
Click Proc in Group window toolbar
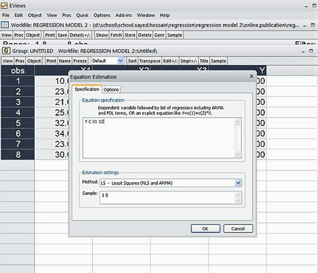point(20,61)
